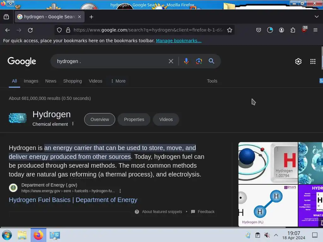The width and height of the screenshot is (323, 242).
Task: Switch to Shopping results tab
Action: (x=73, y=81)
